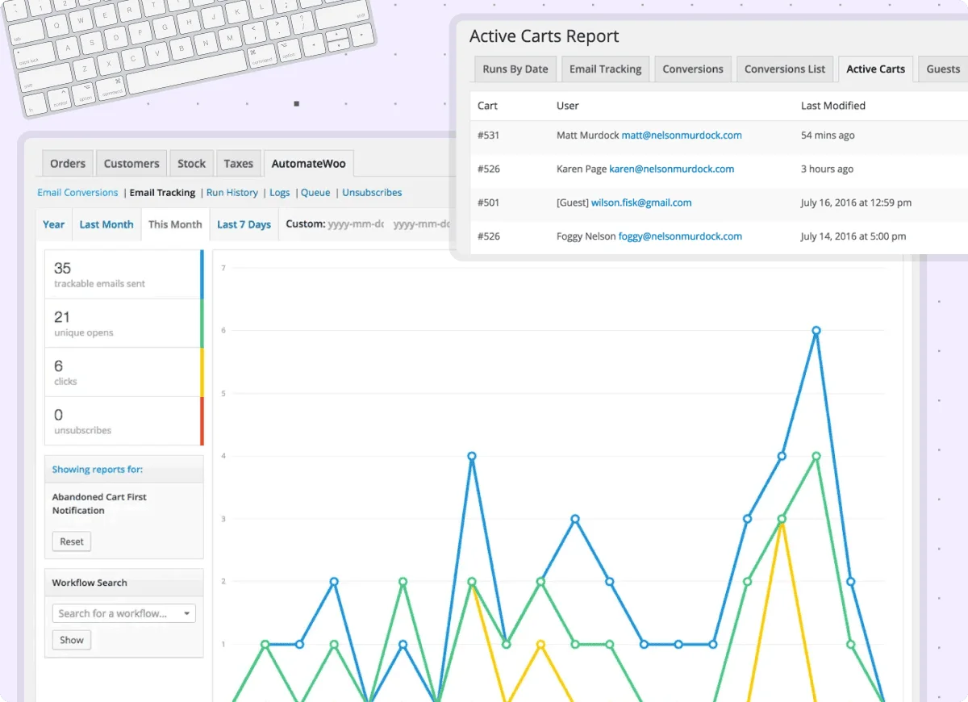Choose the Last 7 Days range

coord(244,224)
